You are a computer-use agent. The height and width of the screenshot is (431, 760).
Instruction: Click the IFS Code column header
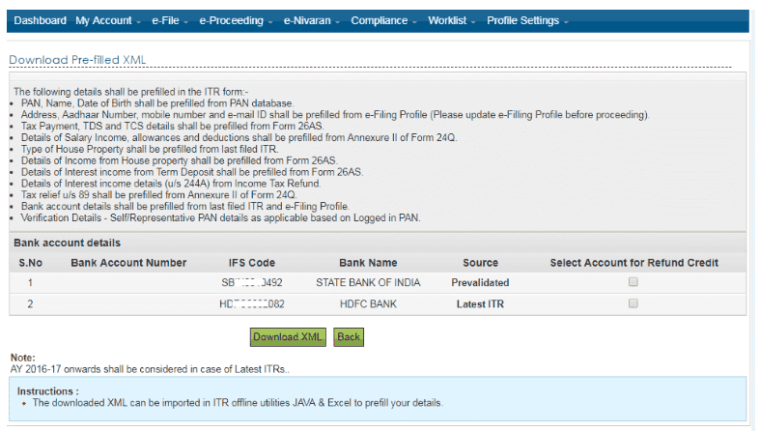pyautogui.click(x=246, y=263)
